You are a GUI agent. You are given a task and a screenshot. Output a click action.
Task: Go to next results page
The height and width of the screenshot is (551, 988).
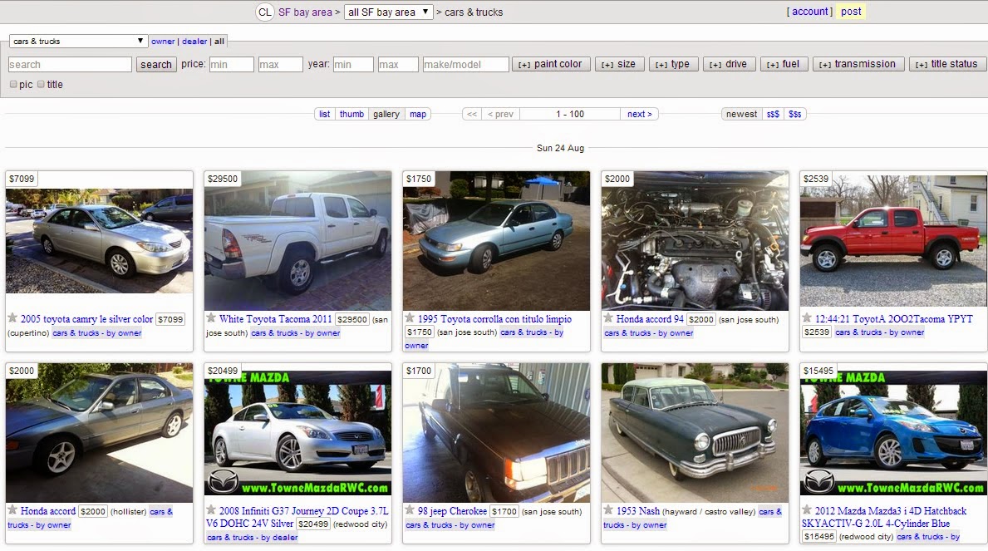click(640, 114)
